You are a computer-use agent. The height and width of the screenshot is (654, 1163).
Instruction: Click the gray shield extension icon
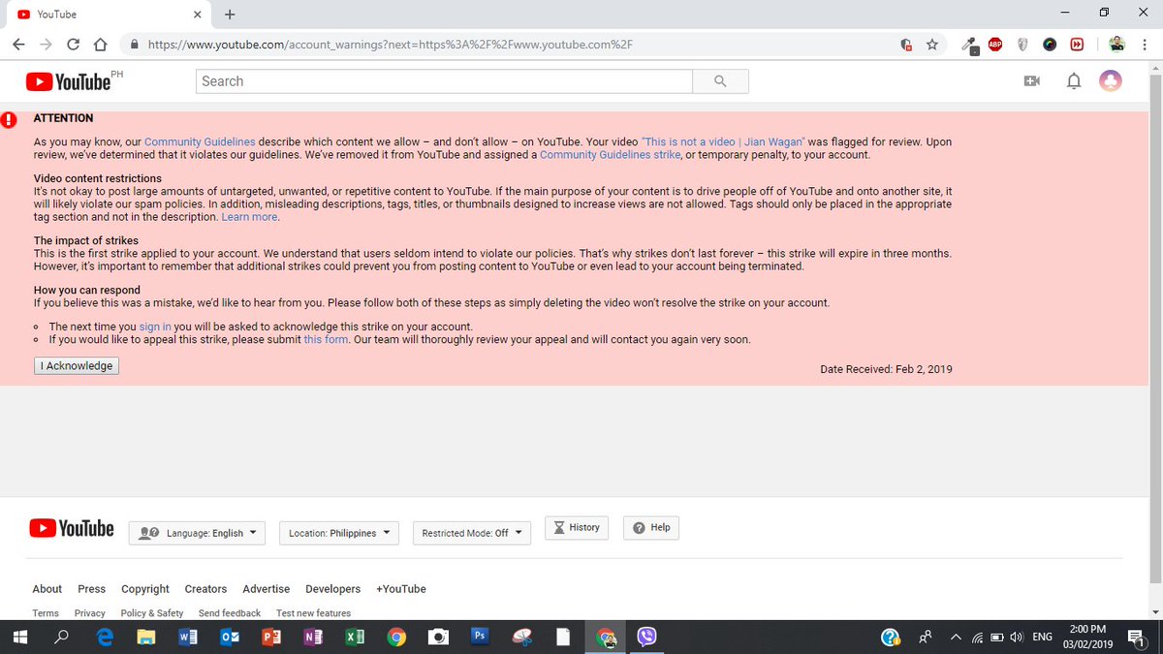(x=1022, y=45)
